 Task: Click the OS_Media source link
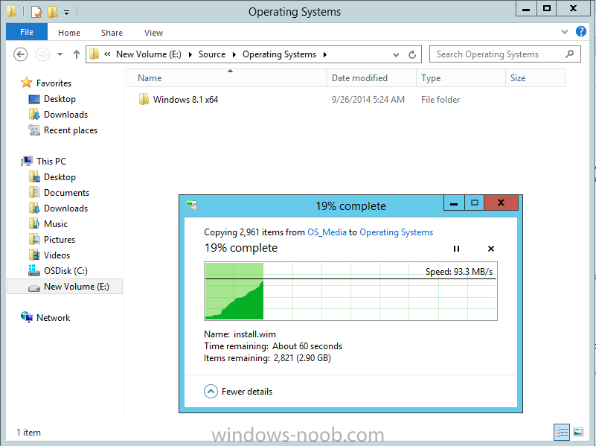pyautogui.click(x=327, y=232)
